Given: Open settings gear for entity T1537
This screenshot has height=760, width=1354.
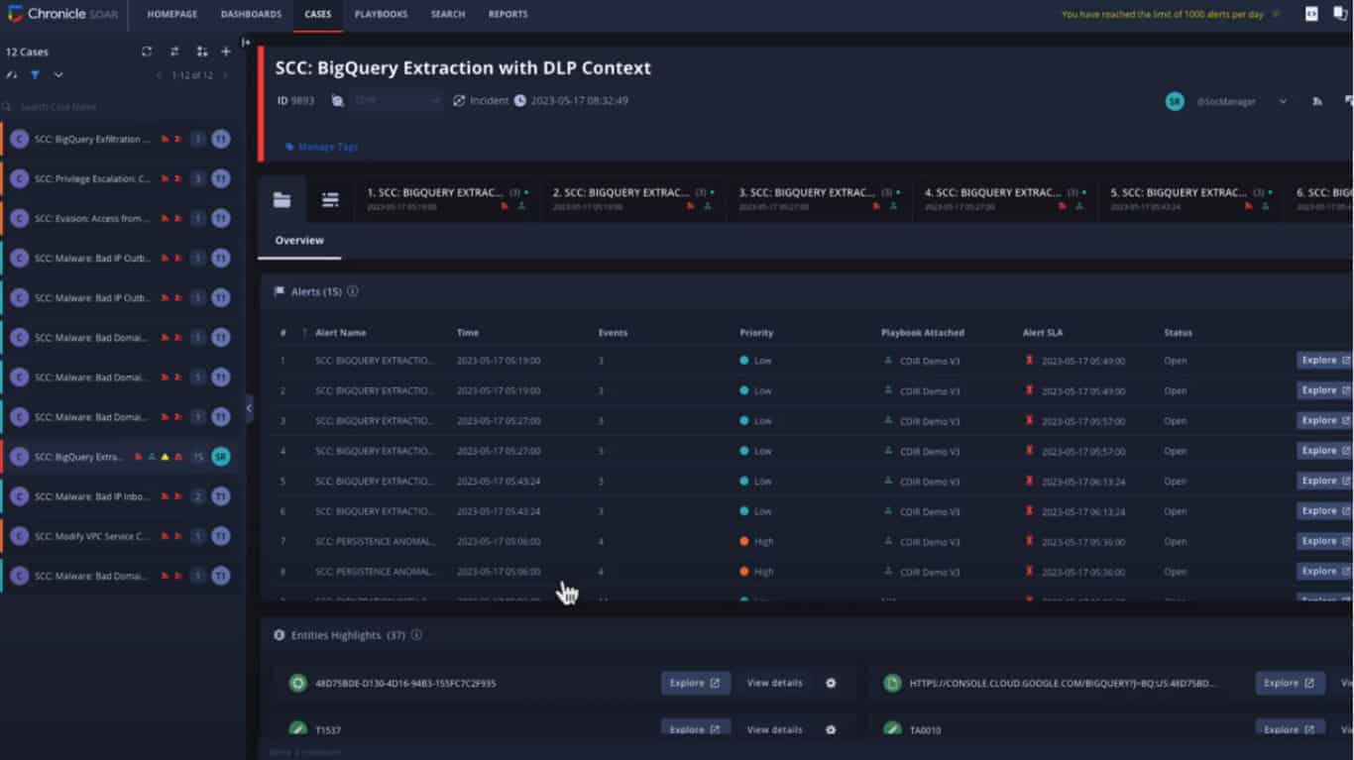Looking at the screenshot, I should click(x=831, y=730).
